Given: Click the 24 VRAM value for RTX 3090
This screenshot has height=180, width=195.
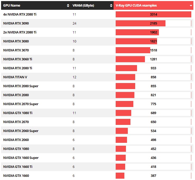Looking at the screenshot, I should [74, 23].
